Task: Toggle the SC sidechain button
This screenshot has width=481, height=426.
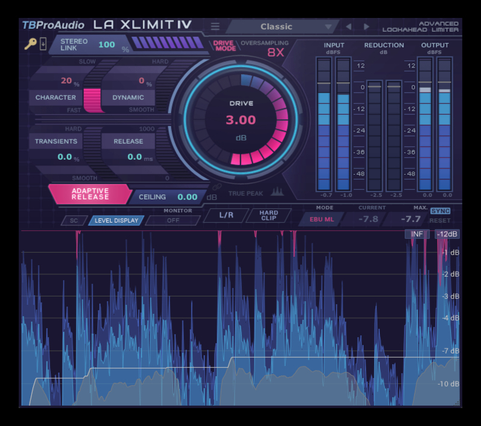Action: [x=74, y=220]
